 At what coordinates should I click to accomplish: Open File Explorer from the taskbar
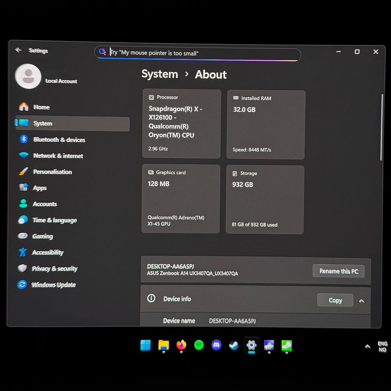(164, 346)
